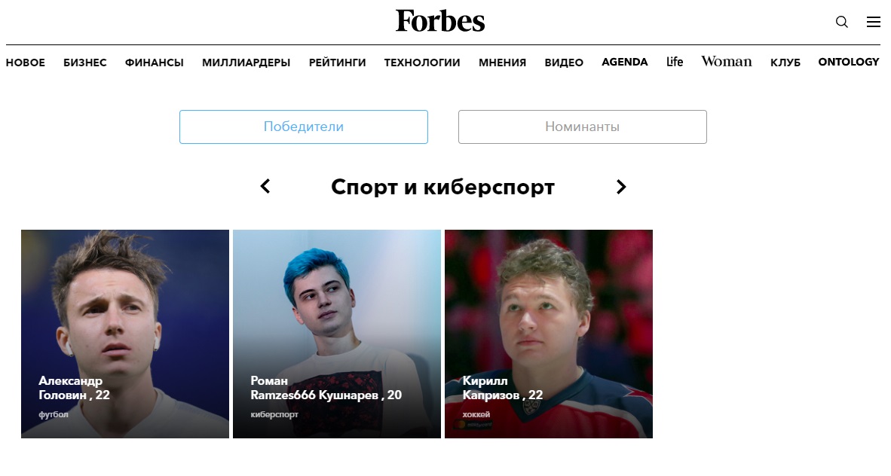Open the Forbes Life link
Image resolution: width=891 pixels, height=476 pixels.
[675, 61]
